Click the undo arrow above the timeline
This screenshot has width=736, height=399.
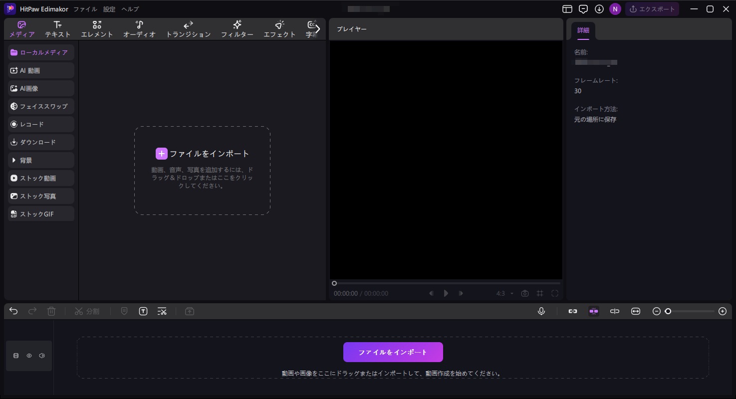pos(13,311)
